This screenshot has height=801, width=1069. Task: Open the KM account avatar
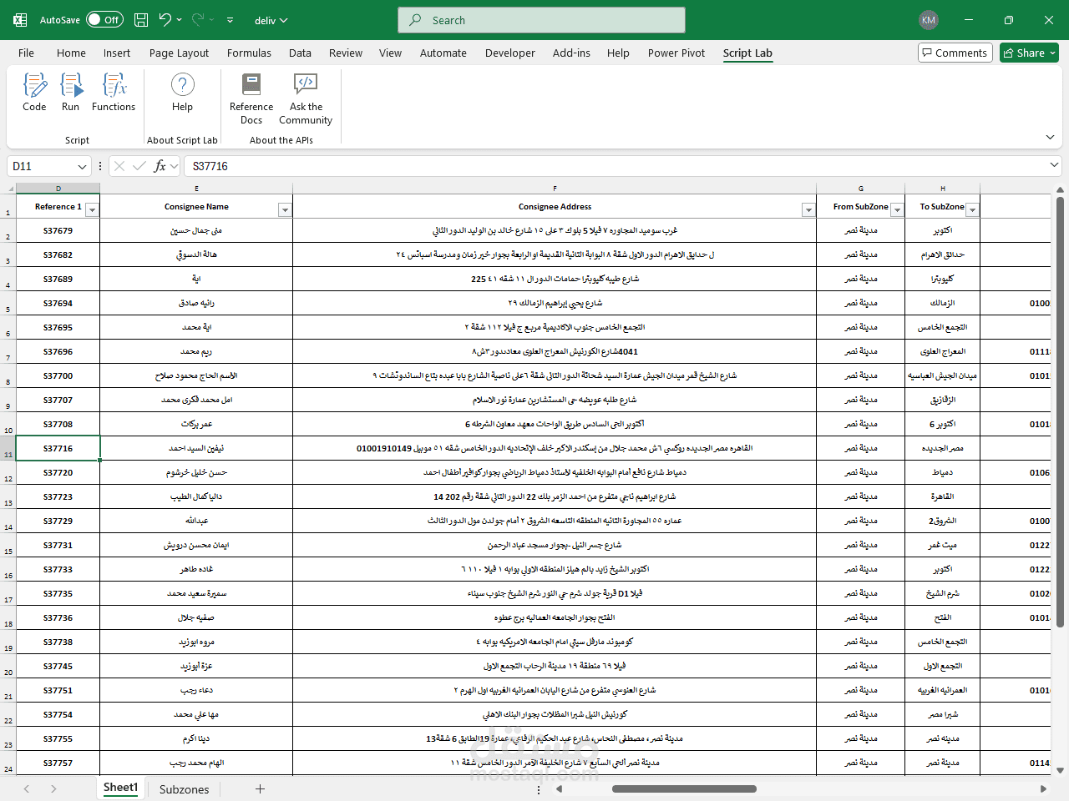point(929,20)
